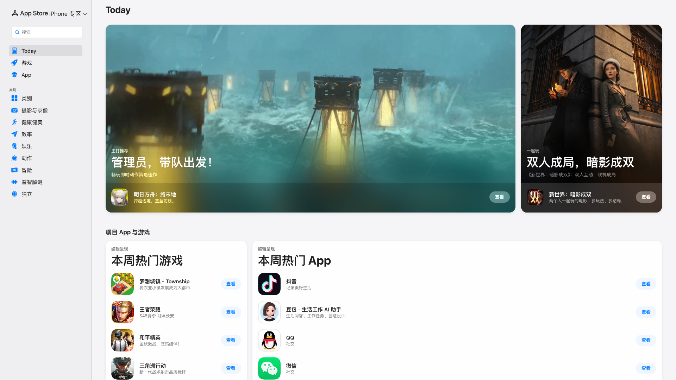Click the 三角洲行动 title text
Screen dimensions: 676x380
(152, 366)
